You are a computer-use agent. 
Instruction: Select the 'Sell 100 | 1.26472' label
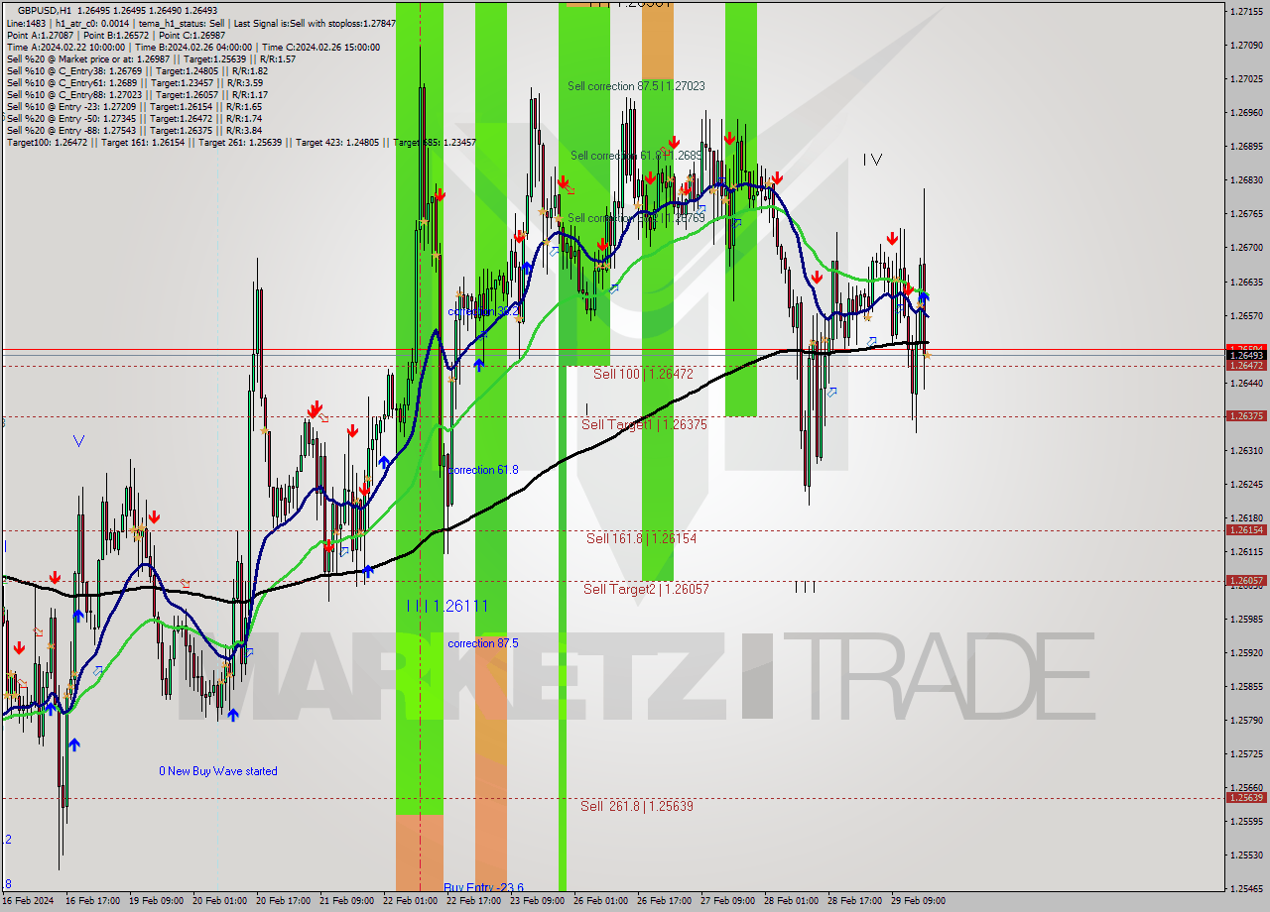pos(643,374)
